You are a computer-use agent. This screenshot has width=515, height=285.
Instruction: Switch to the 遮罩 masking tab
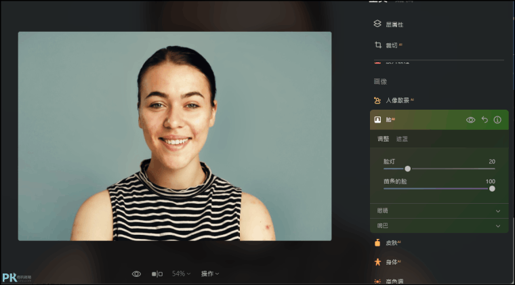point(402,139)
